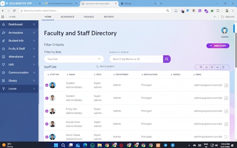The width and height of the screenshot is (237, 148).
Task: Click the Lcone sidebar icon
Action: (x=3, y=89)
